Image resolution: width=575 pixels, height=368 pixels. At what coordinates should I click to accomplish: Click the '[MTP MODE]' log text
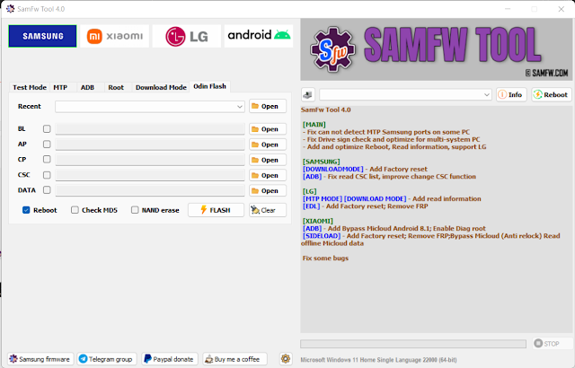(323, 199)
